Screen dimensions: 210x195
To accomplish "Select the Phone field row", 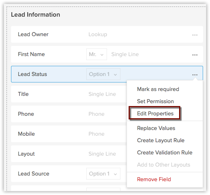I will pos(69,114).
